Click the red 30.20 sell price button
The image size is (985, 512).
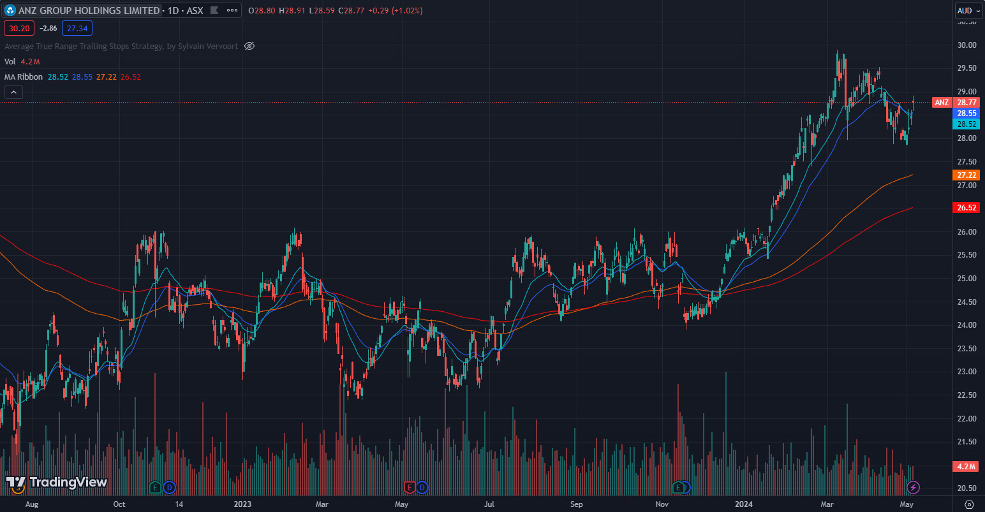[19, 28]
